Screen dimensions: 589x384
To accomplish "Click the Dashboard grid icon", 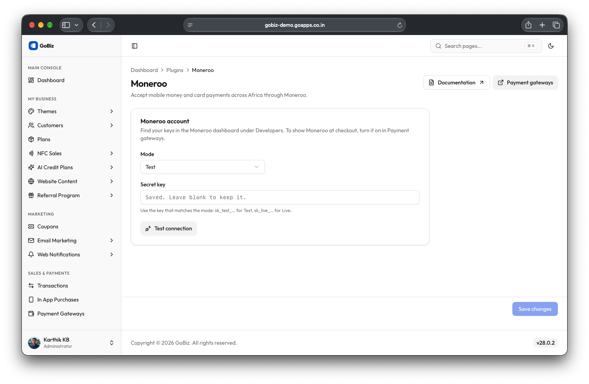I will point(31,80).
